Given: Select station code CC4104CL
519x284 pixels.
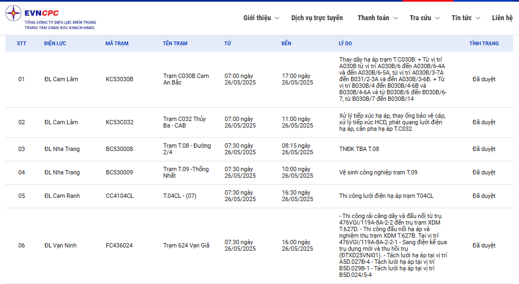Looking at the screenshot, I should point(120,196).
